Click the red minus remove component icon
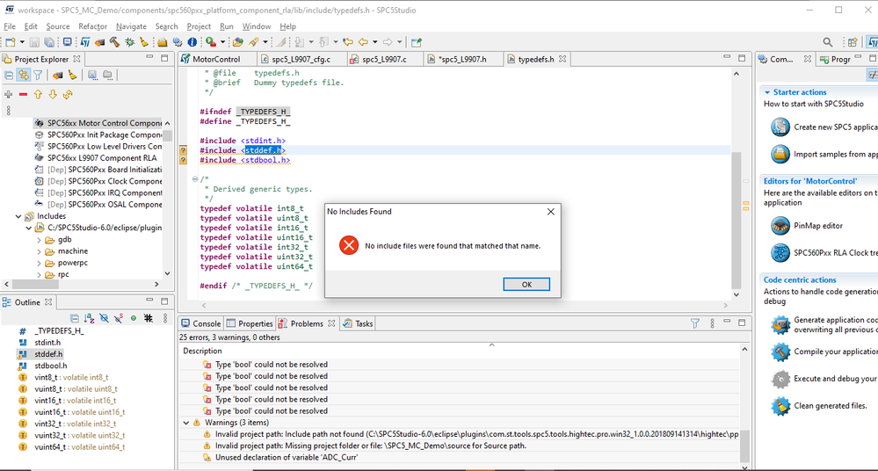 [23, 95]
